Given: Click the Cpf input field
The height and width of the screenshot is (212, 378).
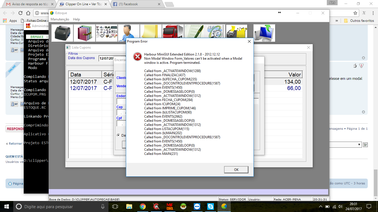Looking at the screenshot, I should [x=121, y=124].
